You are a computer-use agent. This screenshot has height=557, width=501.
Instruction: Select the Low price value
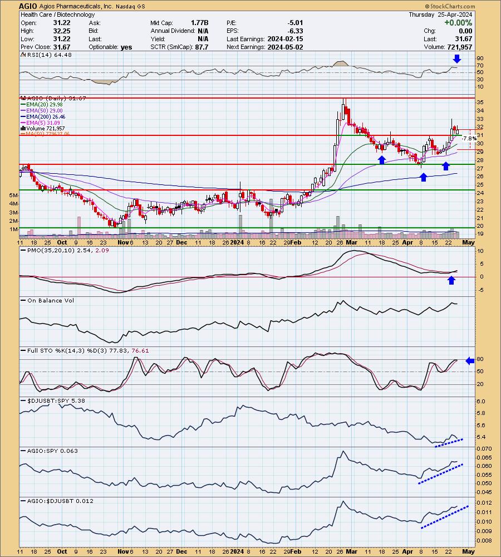62,39
